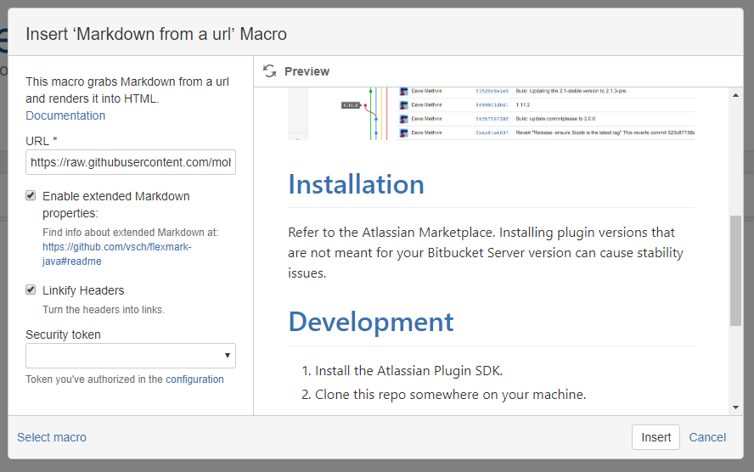Click the 'Preview' panel title
Viewport: 754px width, 472px height.
point(307,71)
